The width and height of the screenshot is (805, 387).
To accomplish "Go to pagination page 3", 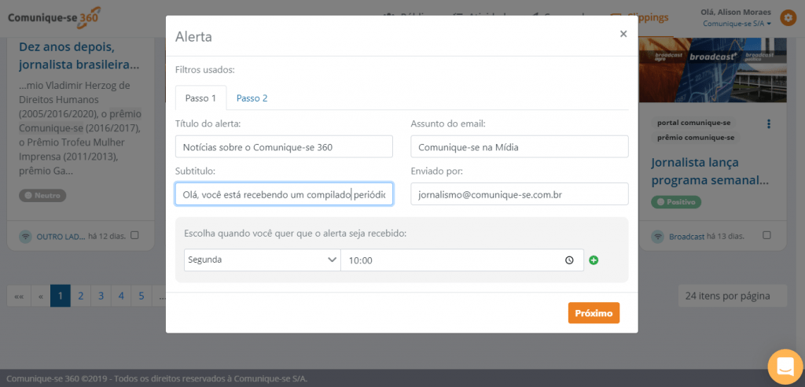I will coord(101,296).
